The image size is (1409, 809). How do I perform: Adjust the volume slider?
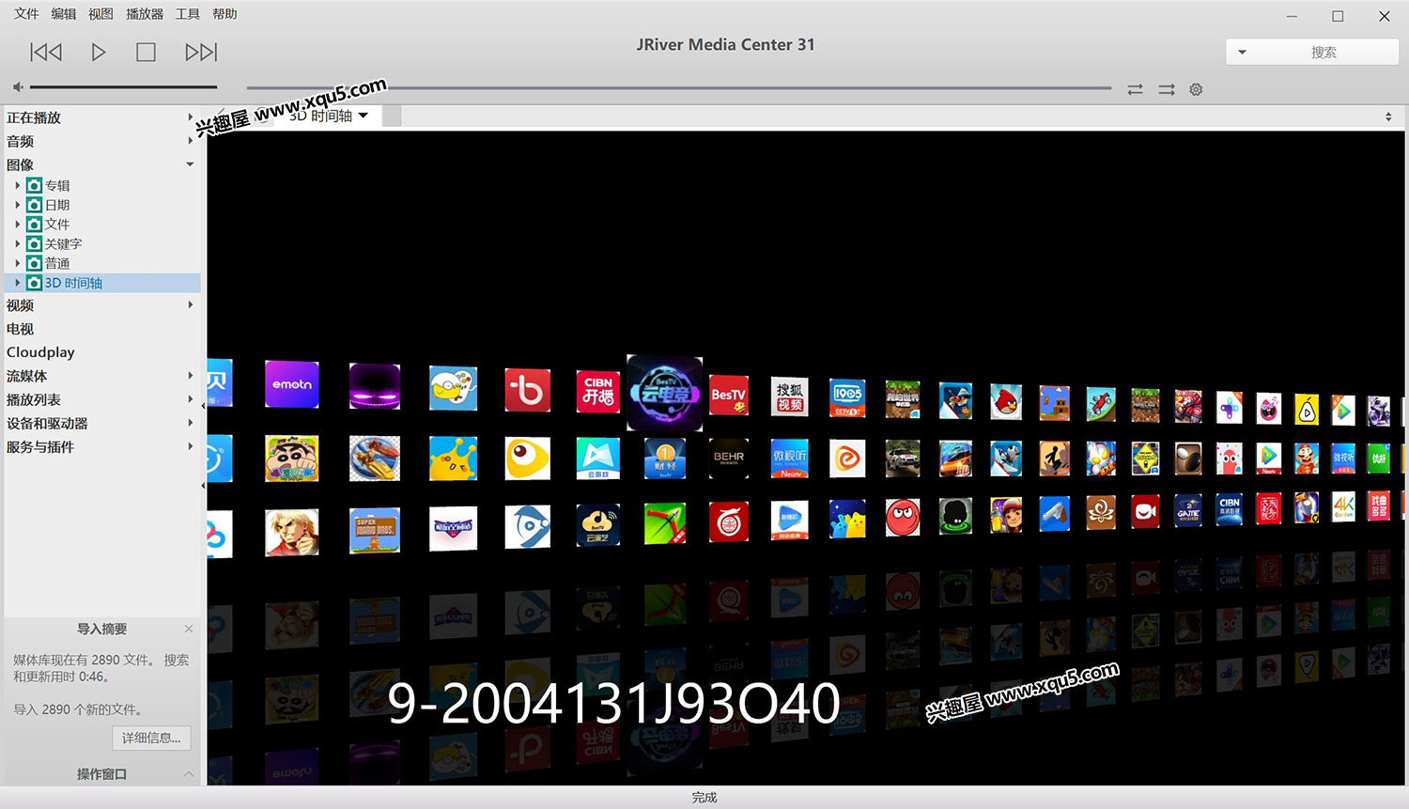(x=123, y=87)
